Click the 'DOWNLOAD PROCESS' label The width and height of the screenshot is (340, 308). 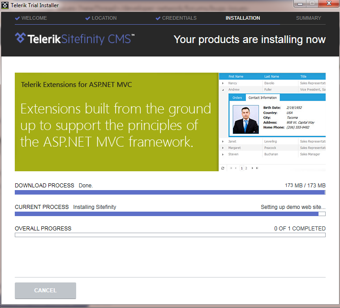[x=44, y=186]
